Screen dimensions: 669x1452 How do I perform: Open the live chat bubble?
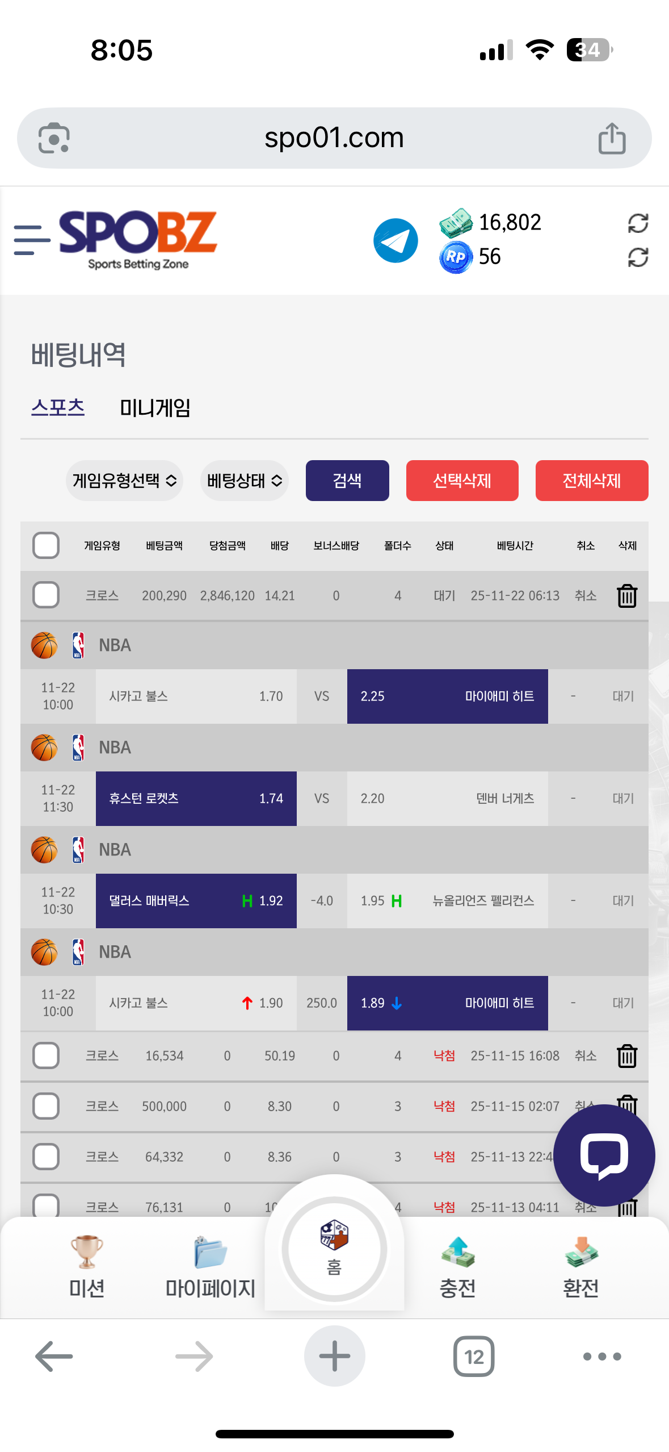pos(604,1154)
